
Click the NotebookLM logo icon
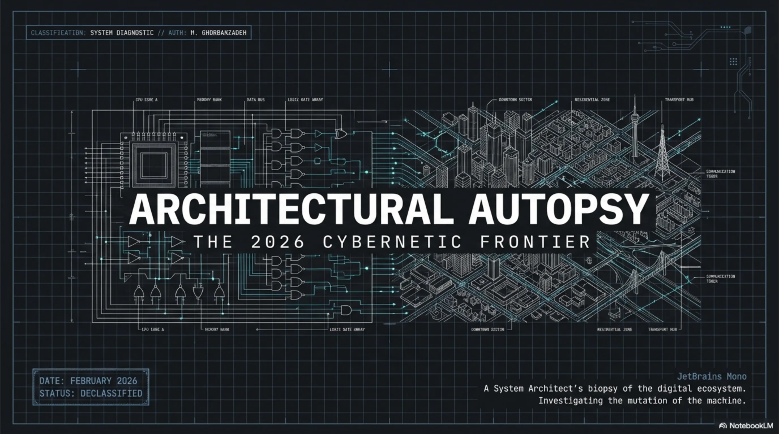coord(722,426)
